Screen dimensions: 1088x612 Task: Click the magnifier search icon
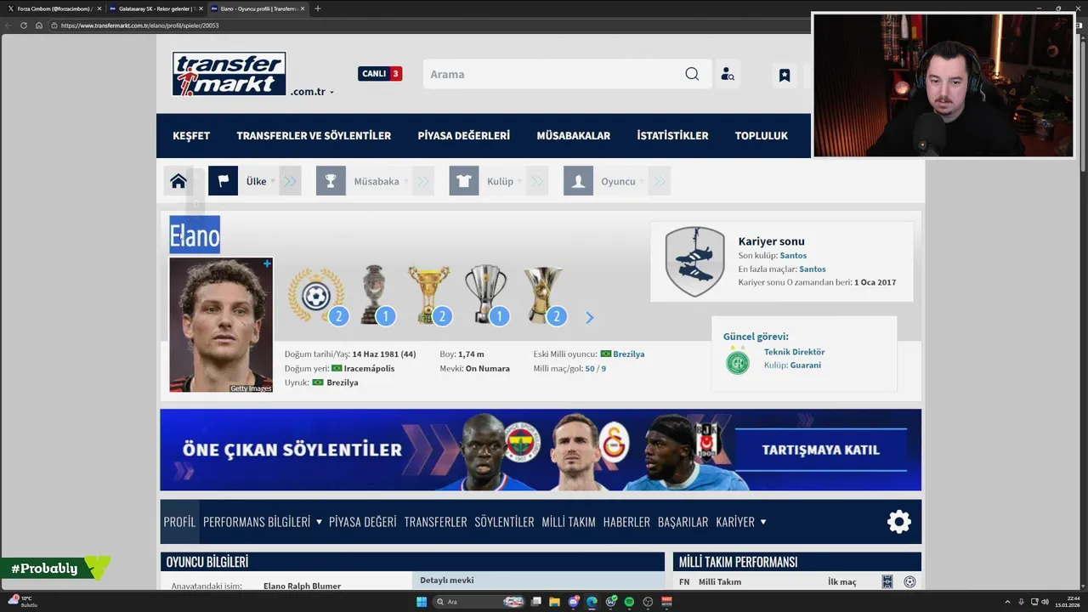692,74
